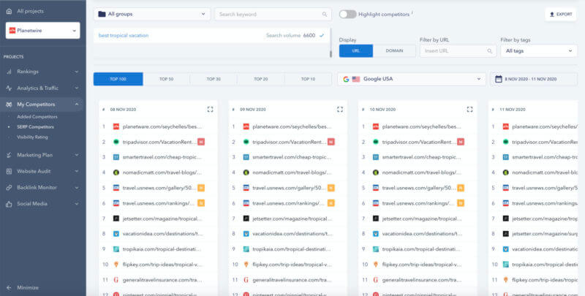The width and height of the screenshot is (585, 296).
Task: Click smartertravel.com result in 08 NOV column
Action: 162,157
